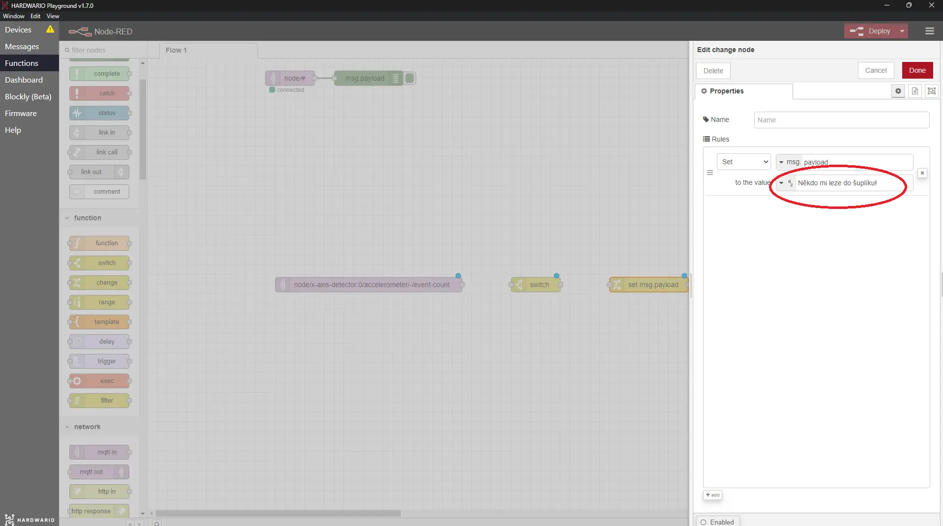Select the catch node in palette
This screenshot has height=526, width=943.
click(x=99, y=93)
